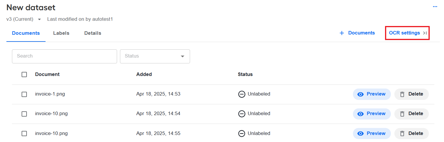
Task: Sort by the Added column header
Action: [144, 74]
